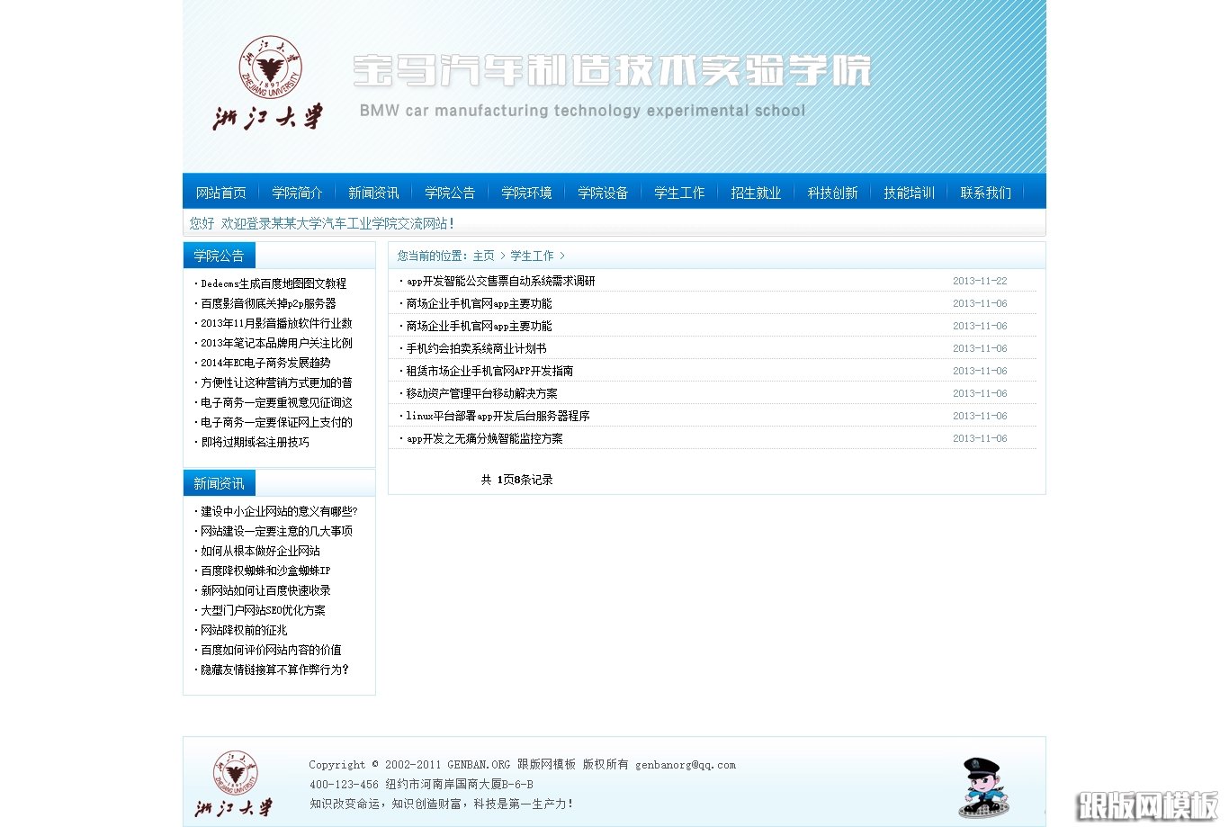
Task: Click the 新闻资讯 sidebar panel header
Action: point(219,483)
